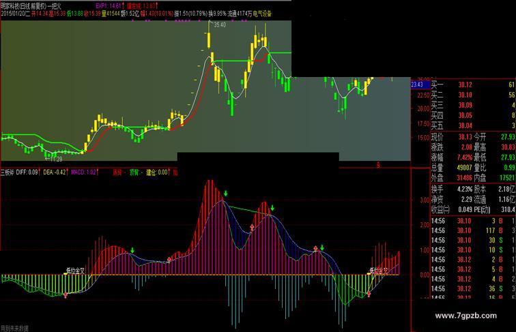516x332 pixels.
Task: Click the 买五 bid price 30.04
Action: tap(465, 125)
